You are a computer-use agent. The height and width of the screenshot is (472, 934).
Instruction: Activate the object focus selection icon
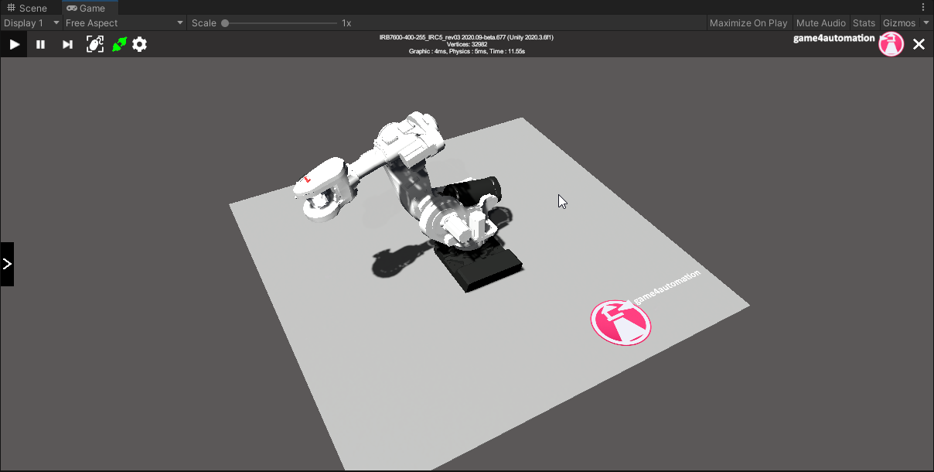click(94, 44)
